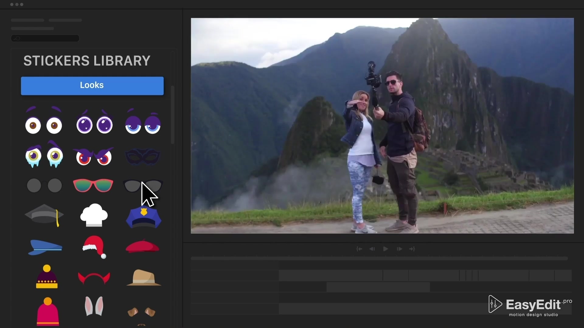Select the brown wide-open eyes sticker

[43, 121]
